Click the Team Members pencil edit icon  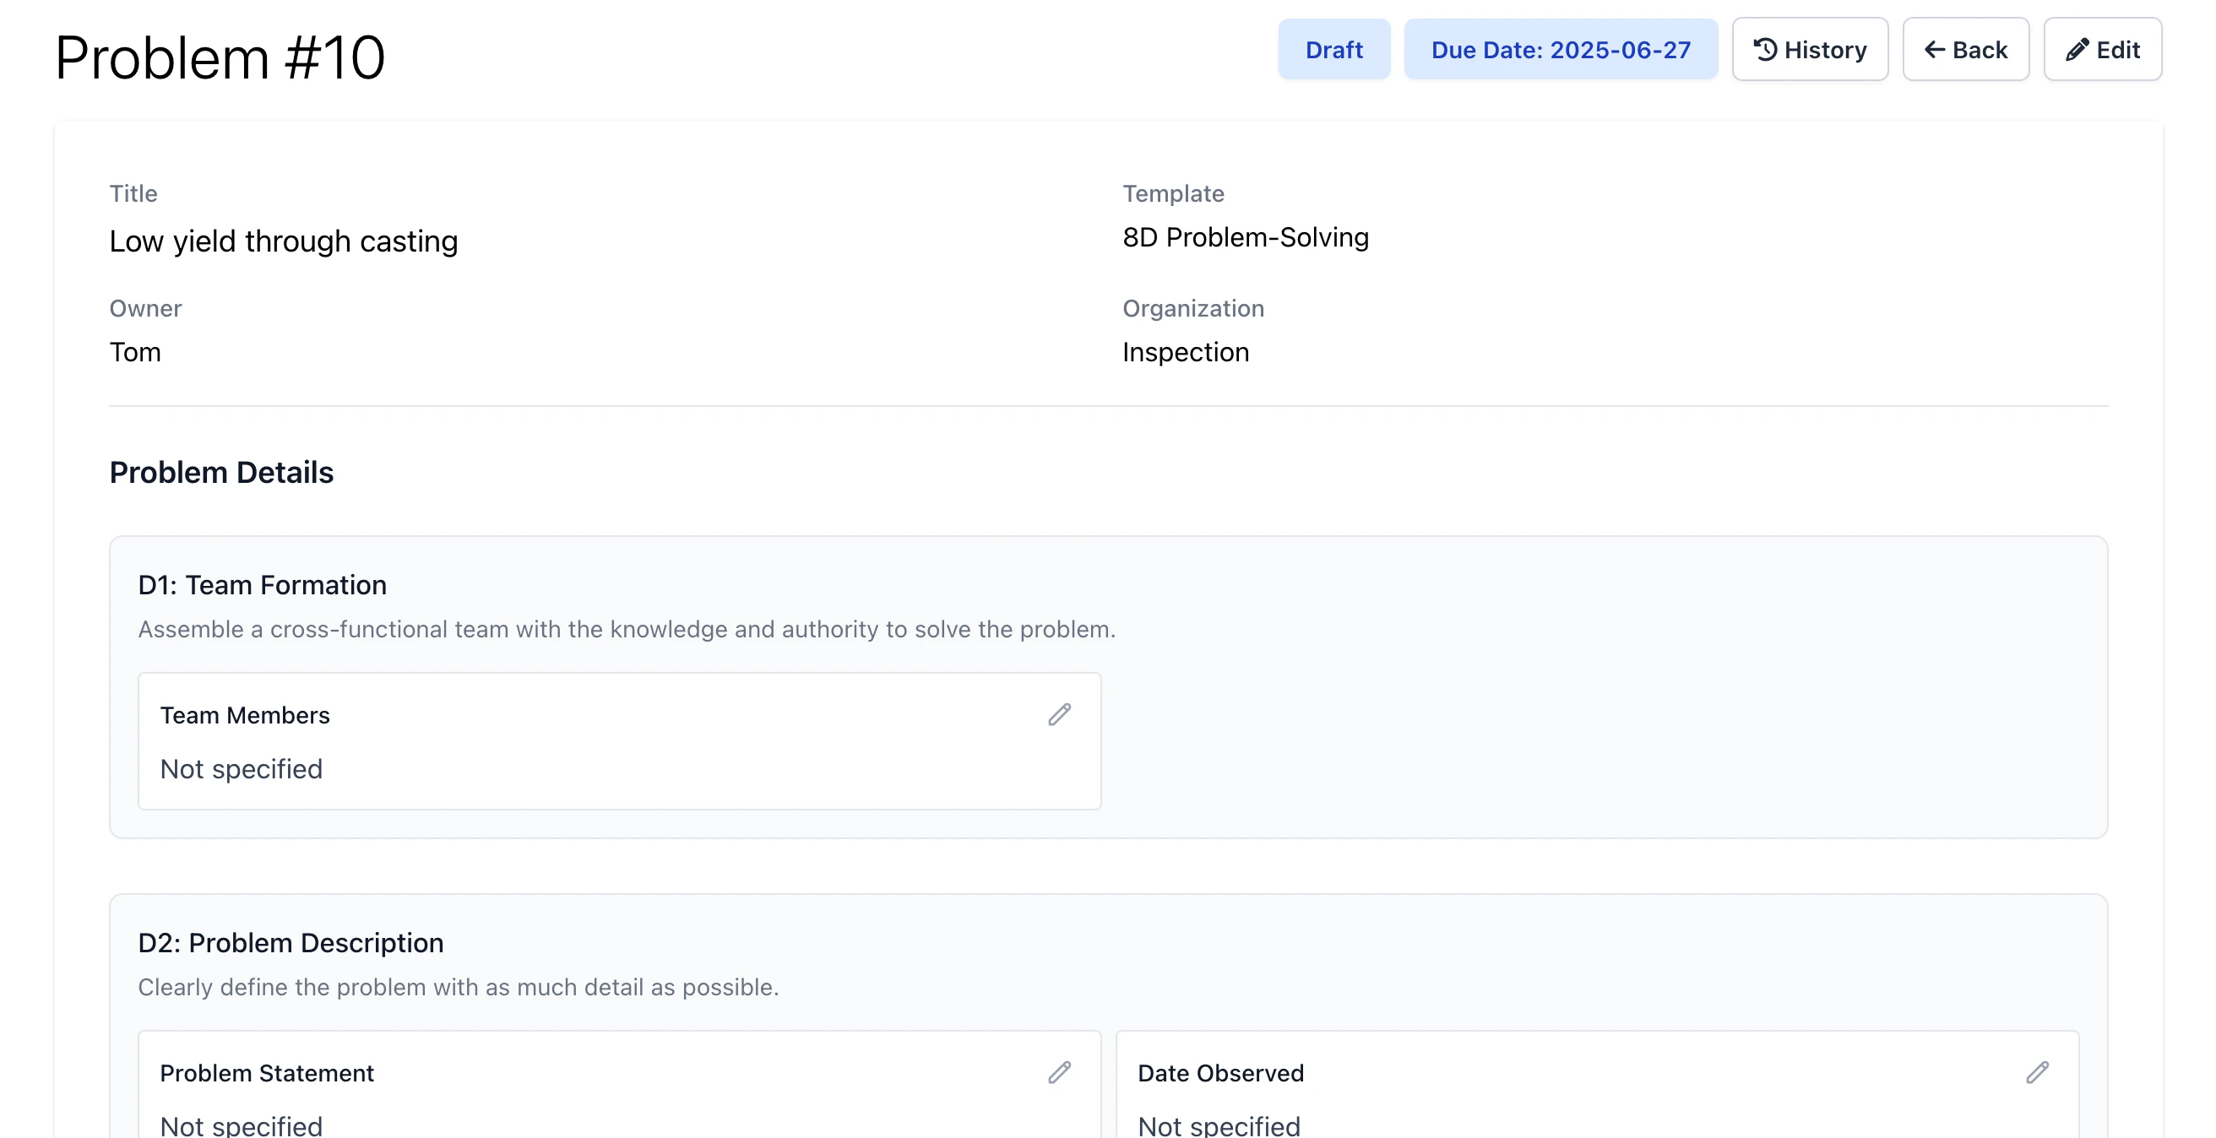pos(1059,714)
